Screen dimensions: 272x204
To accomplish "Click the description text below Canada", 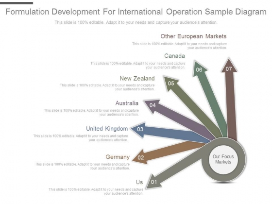I will point(138,66).
